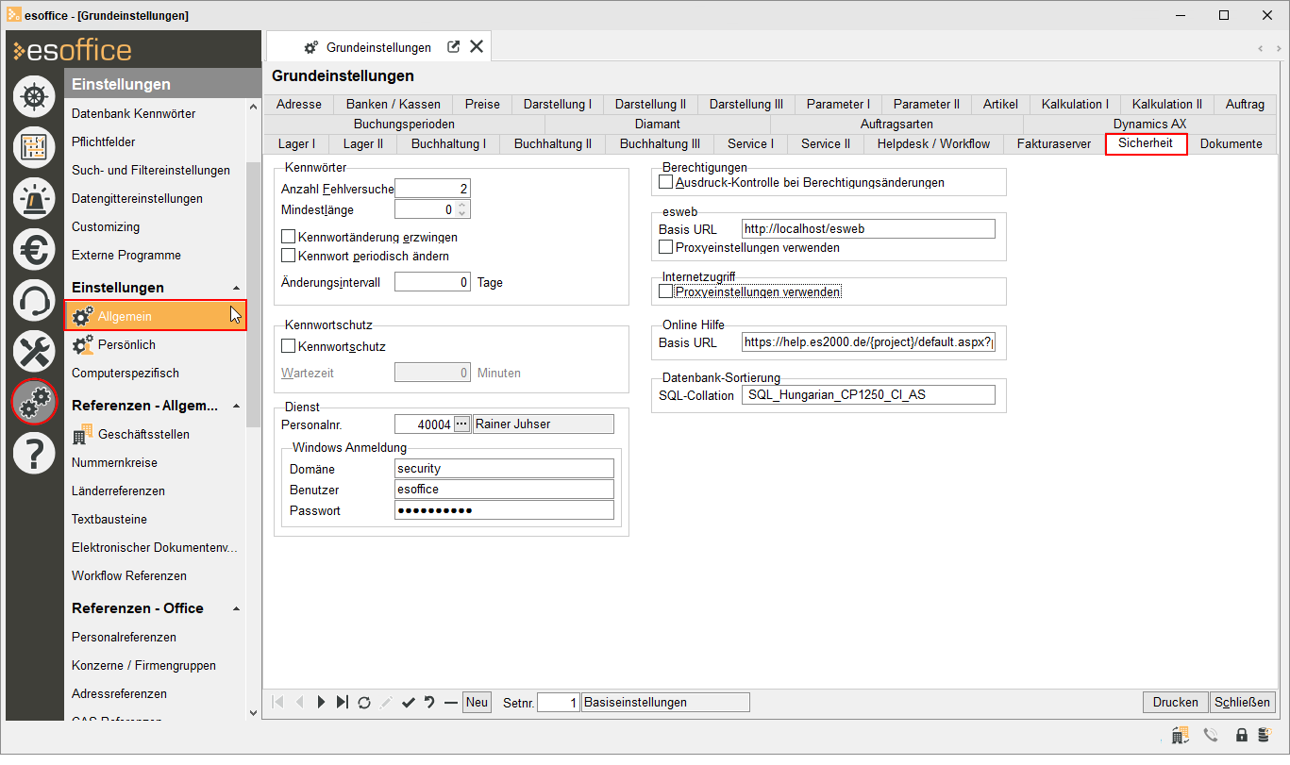Click the Schließen button
Screen dimensions: 1290x765
click(1243, 702)
